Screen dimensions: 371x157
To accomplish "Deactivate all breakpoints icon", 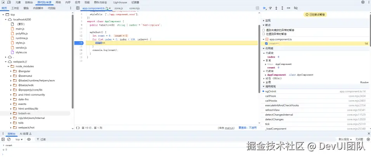I will click(296, 8).
